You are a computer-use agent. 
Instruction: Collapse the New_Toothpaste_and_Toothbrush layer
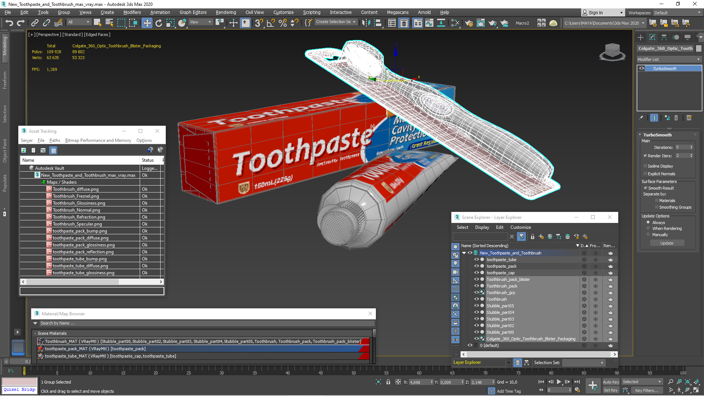coord(464,253)
